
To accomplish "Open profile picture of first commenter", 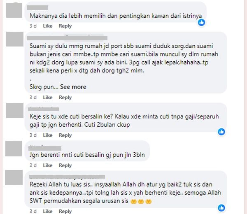I will point(14,10).
